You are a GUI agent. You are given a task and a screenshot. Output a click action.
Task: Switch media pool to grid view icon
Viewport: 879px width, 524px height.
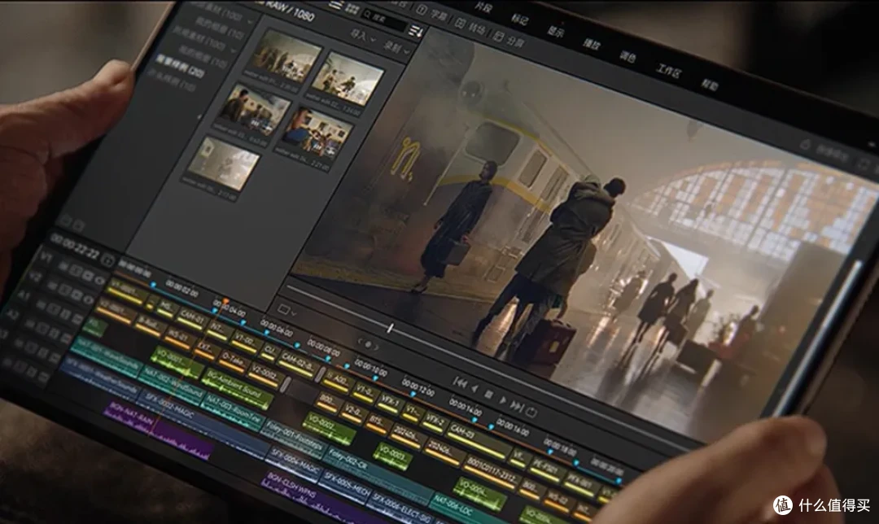[352, 8]
